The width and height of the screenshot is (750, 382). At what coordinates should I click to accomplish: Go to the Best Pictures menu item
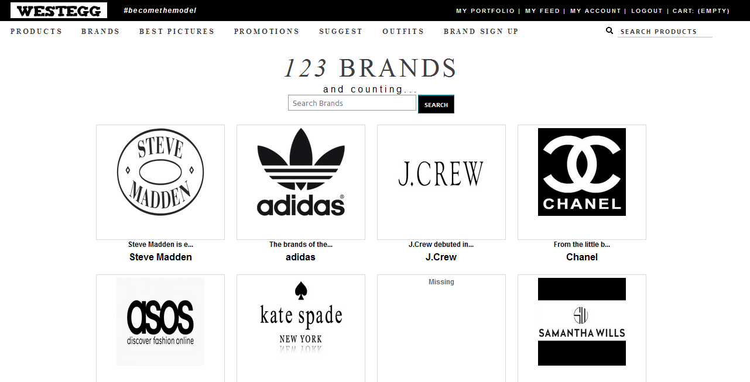coord(177,32)
